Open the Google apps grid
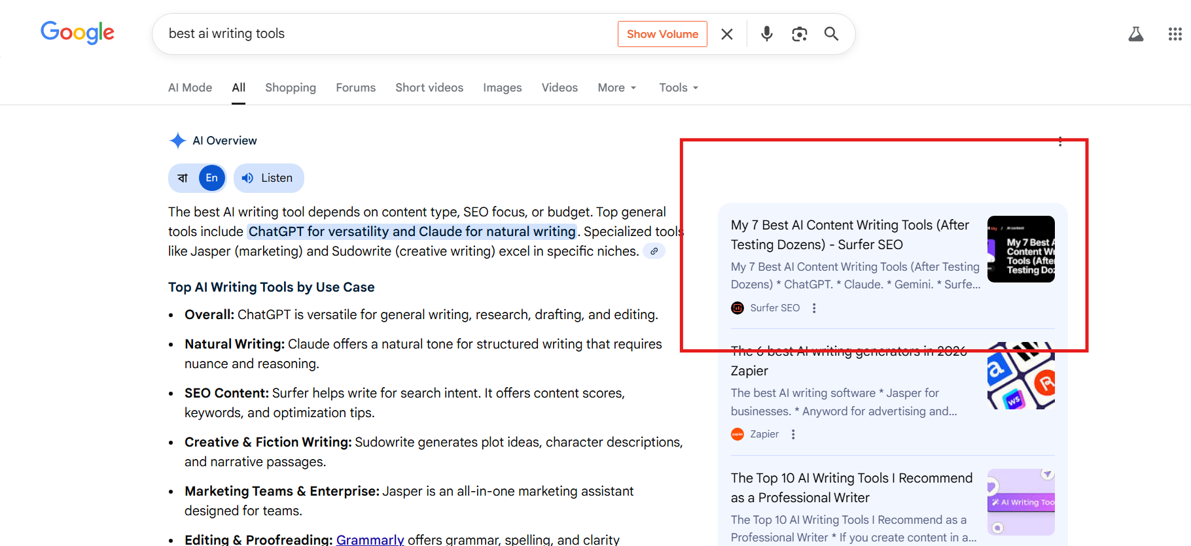 coord(1175,34)
